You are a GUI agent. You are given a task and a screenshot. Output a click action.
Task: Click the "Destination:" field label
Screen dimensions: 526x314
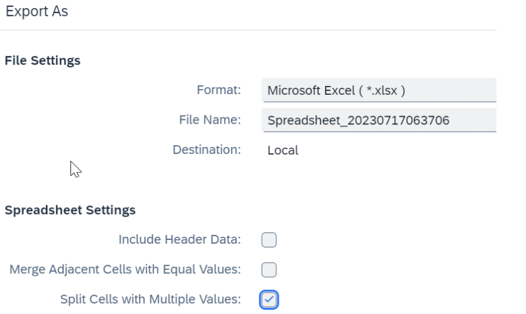[x=206, y=149]
